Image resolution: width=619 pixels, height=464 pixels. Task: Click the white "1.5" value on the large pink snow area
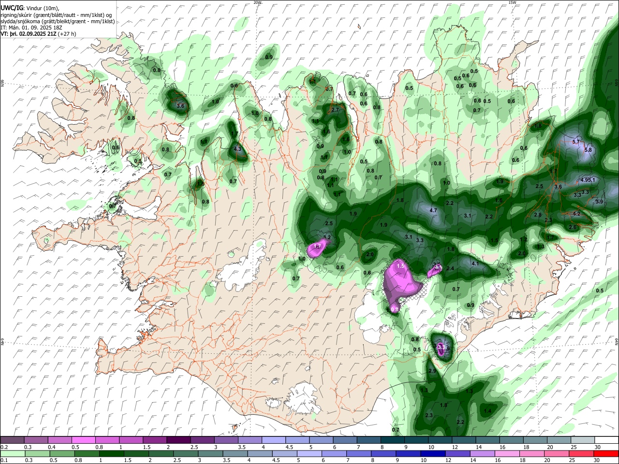[x=400, y=266]
